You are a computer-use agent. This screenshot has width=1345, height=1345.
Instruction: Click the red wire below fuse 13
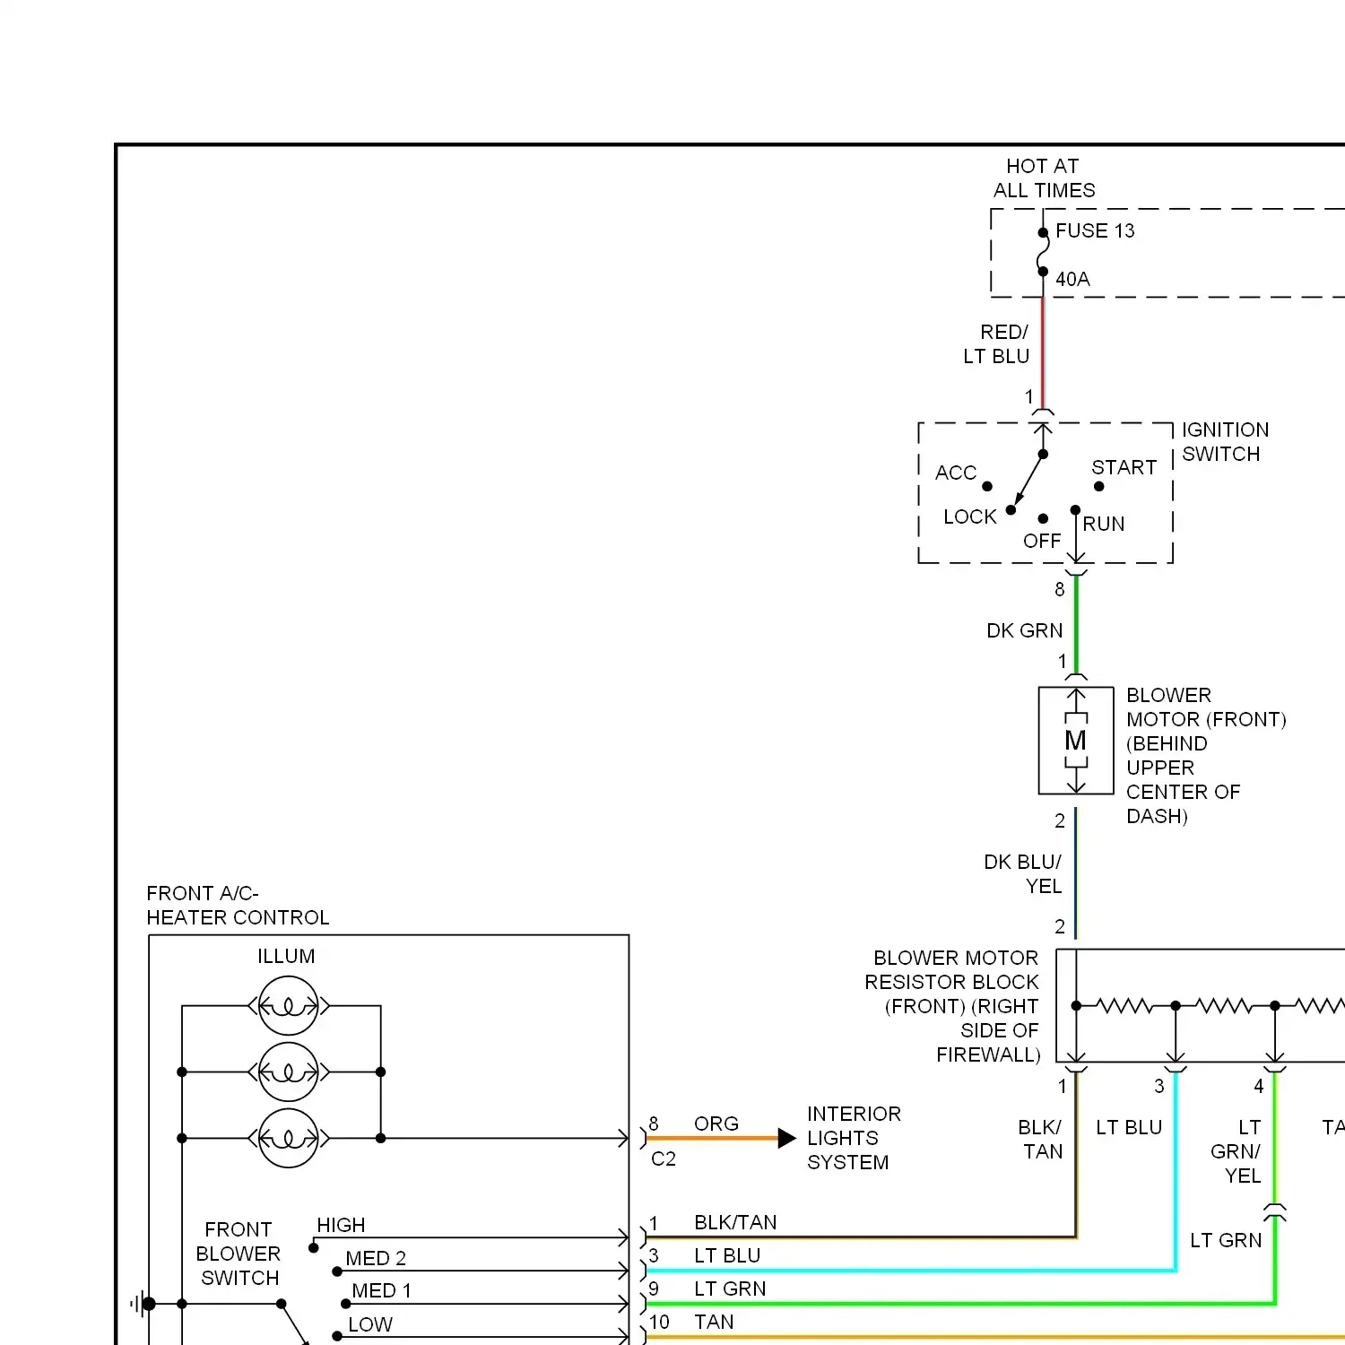point(1043,352)
